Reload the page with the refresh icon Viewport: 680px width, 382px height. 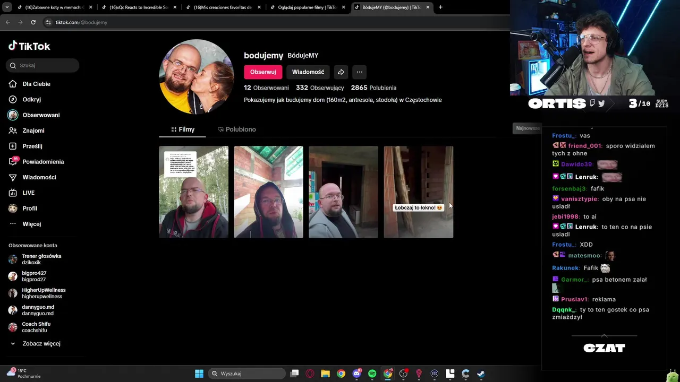[x=33, y=22]
